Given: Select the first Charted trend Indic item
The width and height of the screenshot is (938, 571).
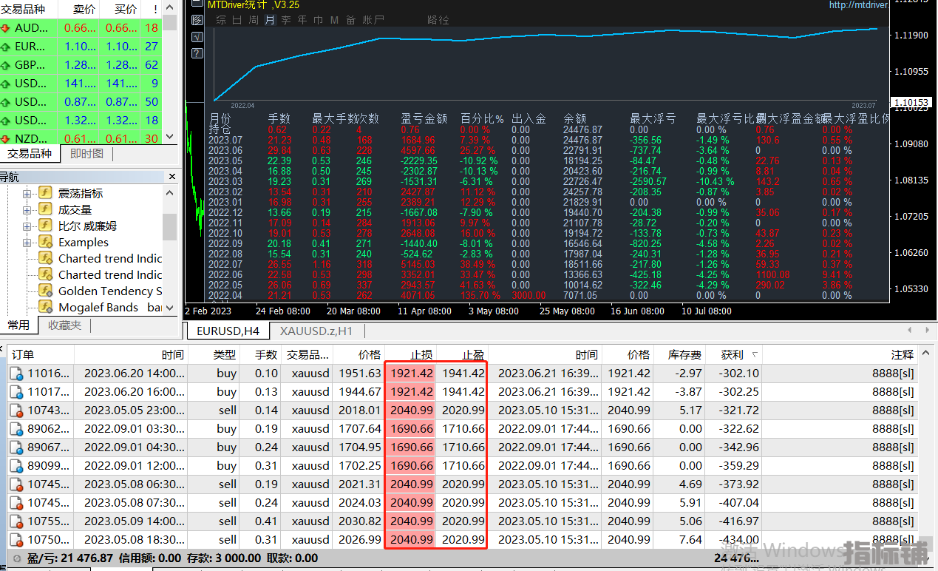Looking at the screenshot, I should [110, 258].
